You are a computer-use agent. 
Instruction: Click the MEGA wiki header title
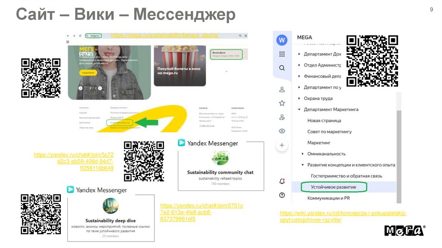tap(304, 37)
